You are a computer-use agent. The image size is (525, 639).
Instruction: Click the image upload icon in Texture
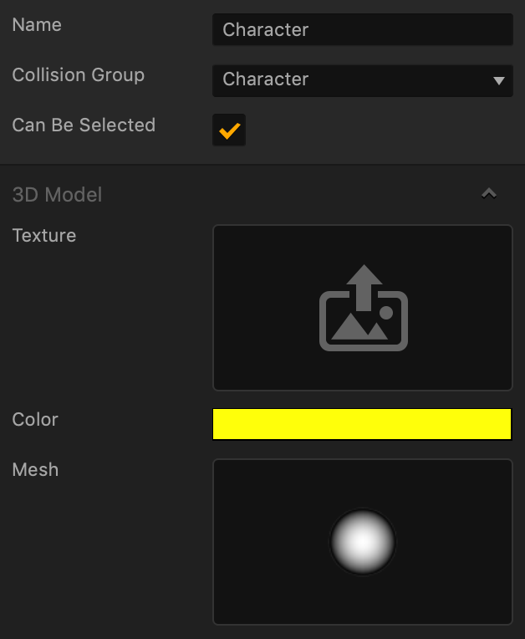click(363, 309)
